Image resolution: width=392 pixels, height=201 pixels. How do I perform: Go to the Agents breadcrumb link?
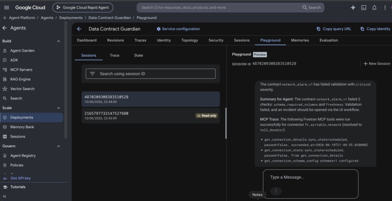pyautogui.click(x=47, y=18)
